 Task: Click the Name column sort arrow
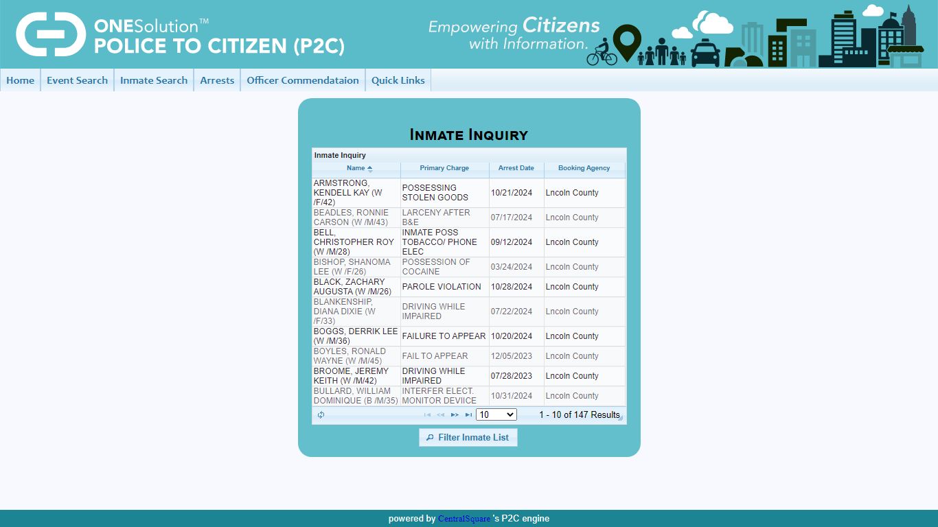[x=369, y=169]
